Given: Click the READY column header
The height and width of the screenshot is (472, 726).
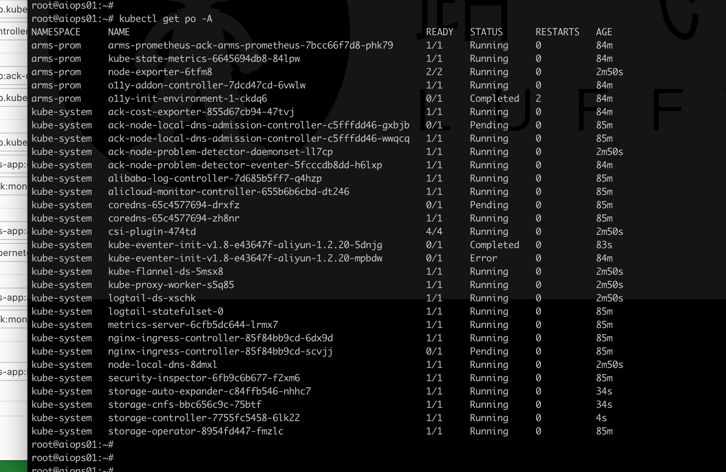Looking at the screenshot, I should click(x=439, y=32).
